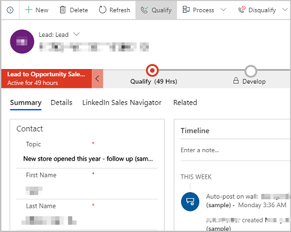Click the Qualify command label
The height and width of the screenshot is (232, 291).
(x=162, y=10)
